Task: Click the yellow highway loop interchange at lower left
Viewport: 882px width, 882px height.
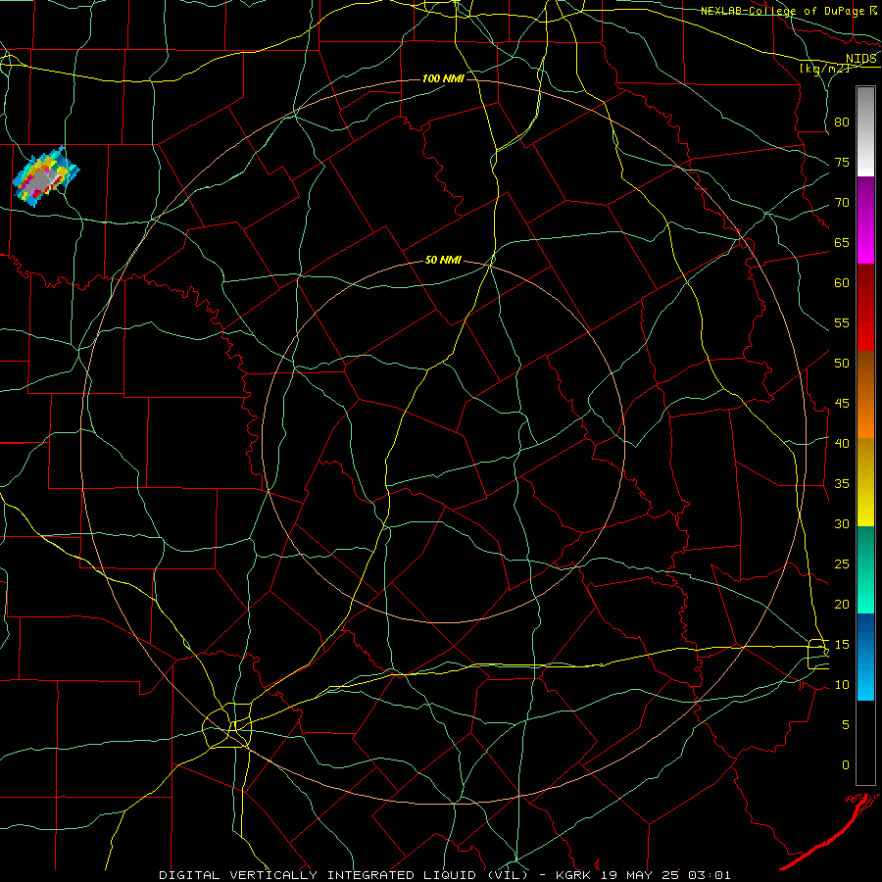Action: [x=226, y=726]
